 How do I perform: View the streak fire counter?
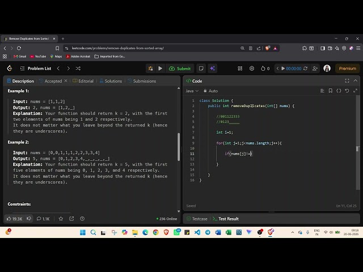tap(265, 69)
